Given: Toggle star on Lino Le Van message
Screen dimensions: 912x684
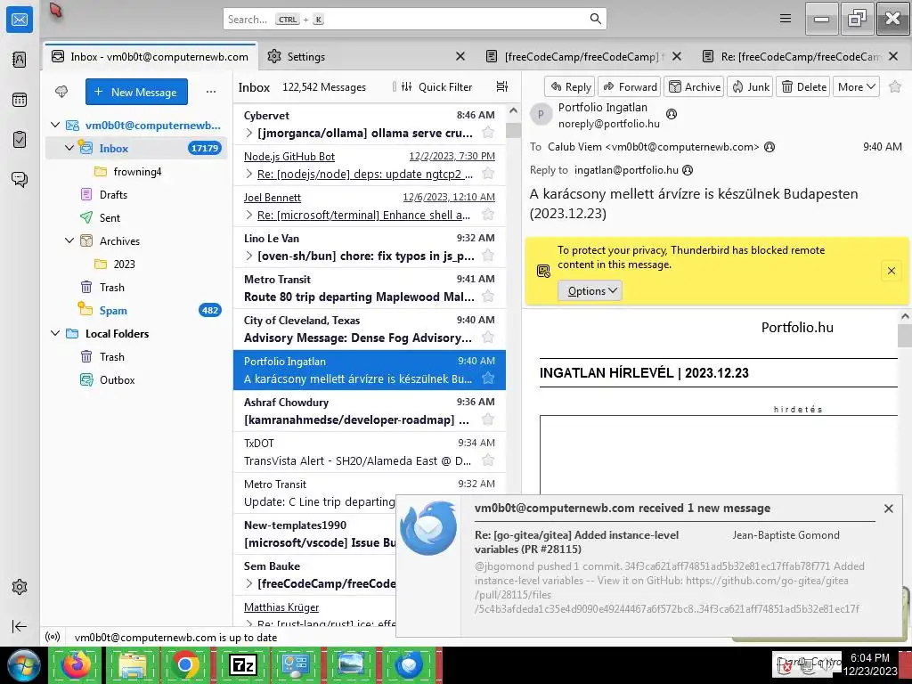Looking at the screenshot, I should pos(488,256).
